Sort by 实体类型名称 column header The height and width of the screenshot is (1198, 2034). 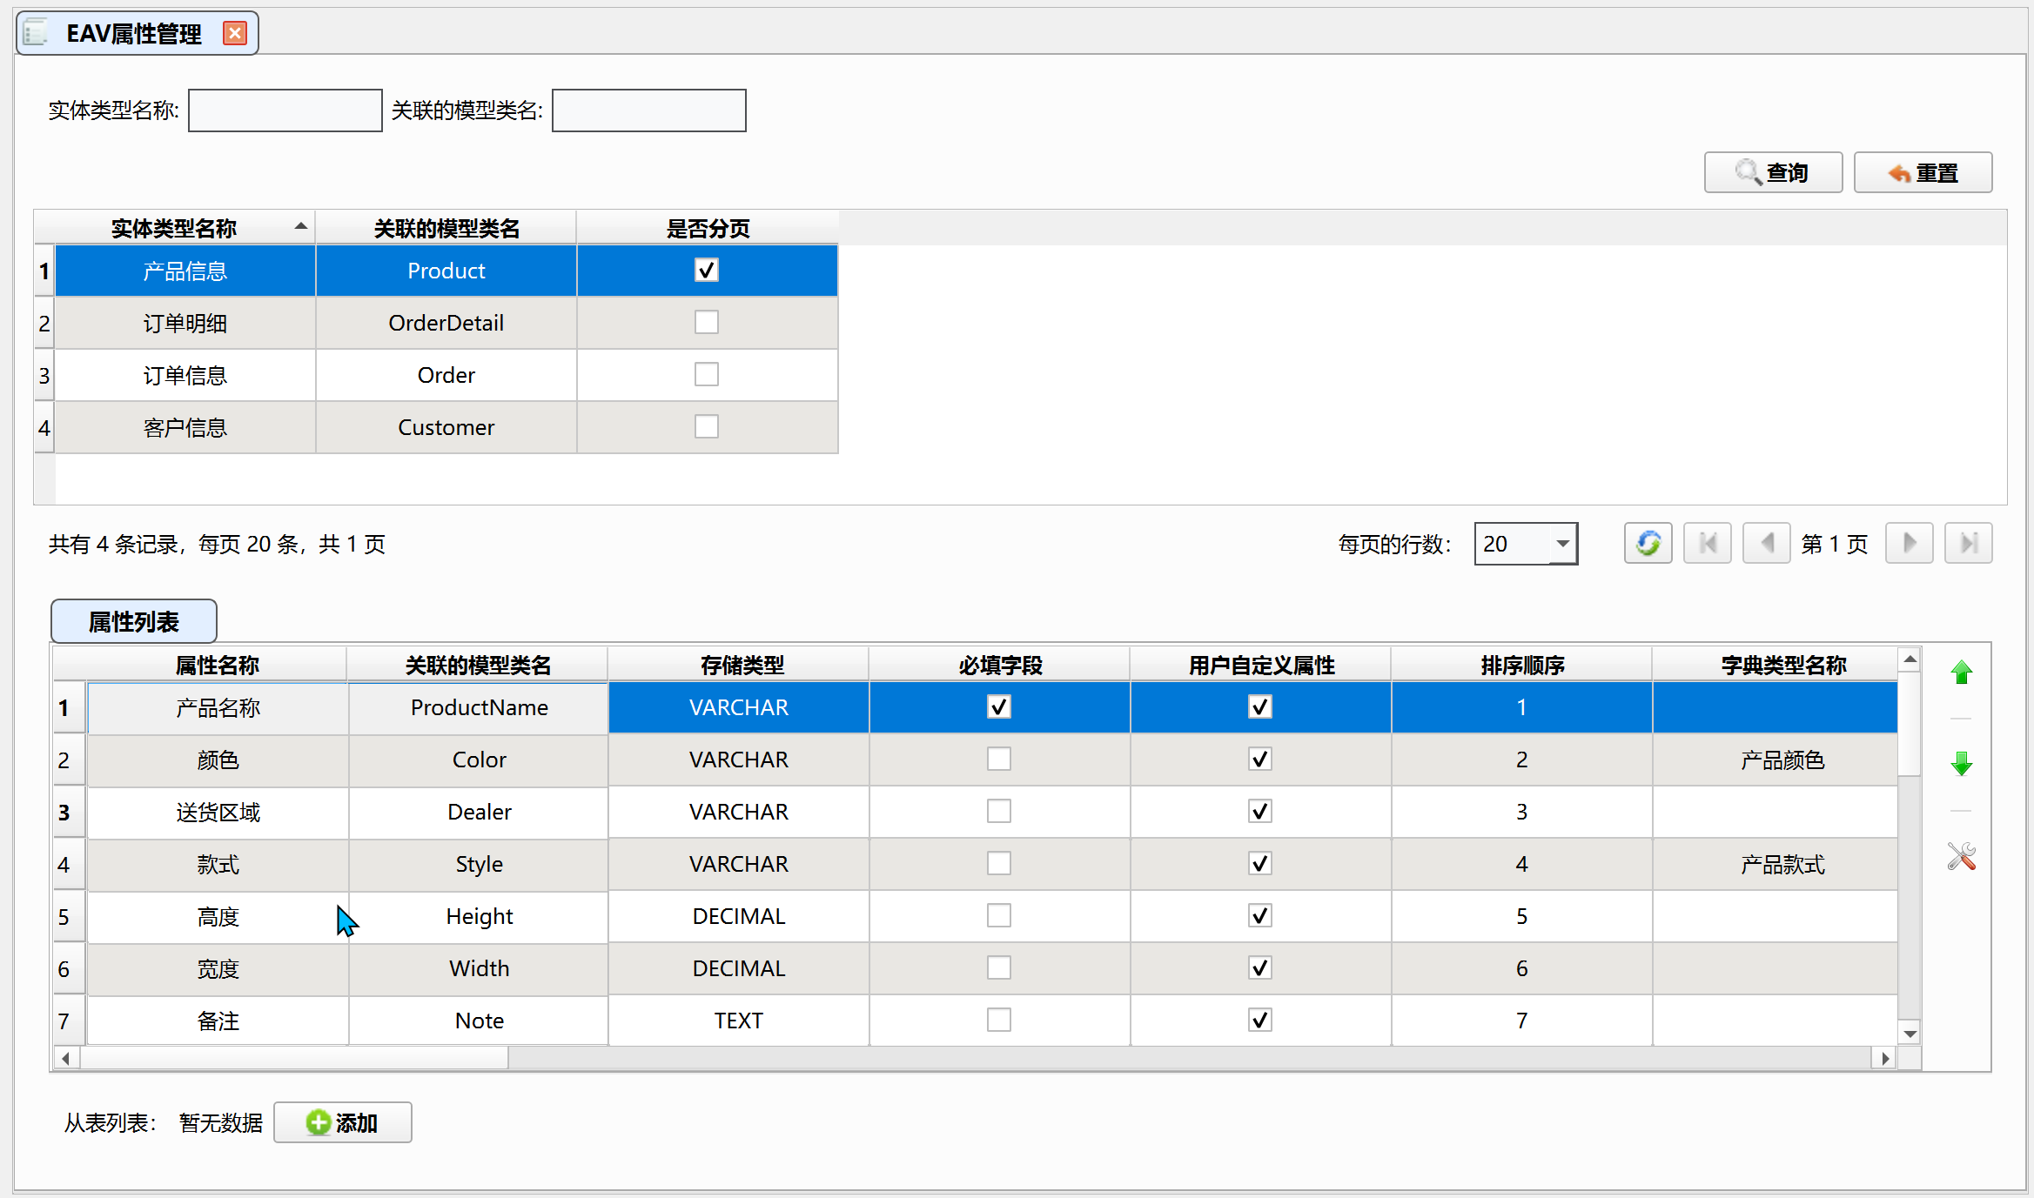174,228
